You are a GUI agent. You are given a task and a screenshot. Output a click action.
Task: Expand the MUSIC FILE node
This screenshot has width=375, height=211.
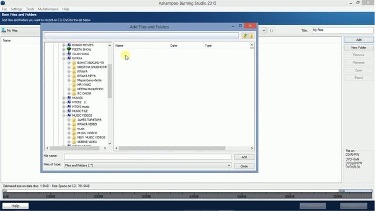click(64, 111)
